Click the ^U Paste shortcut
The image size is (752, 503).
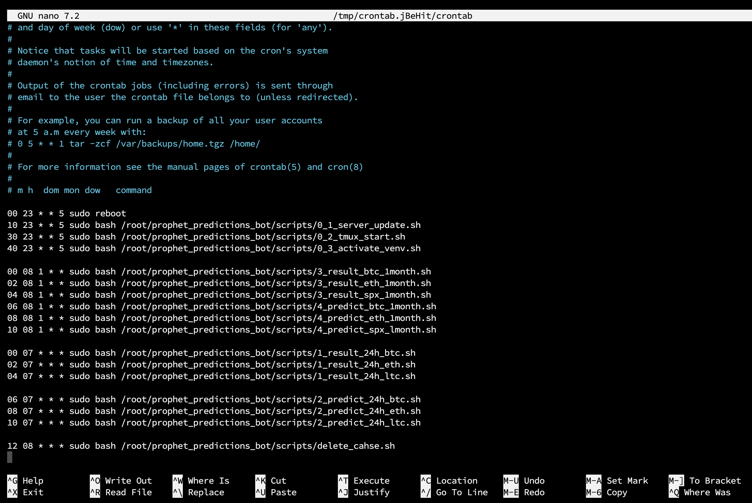[x=276, y=492]
